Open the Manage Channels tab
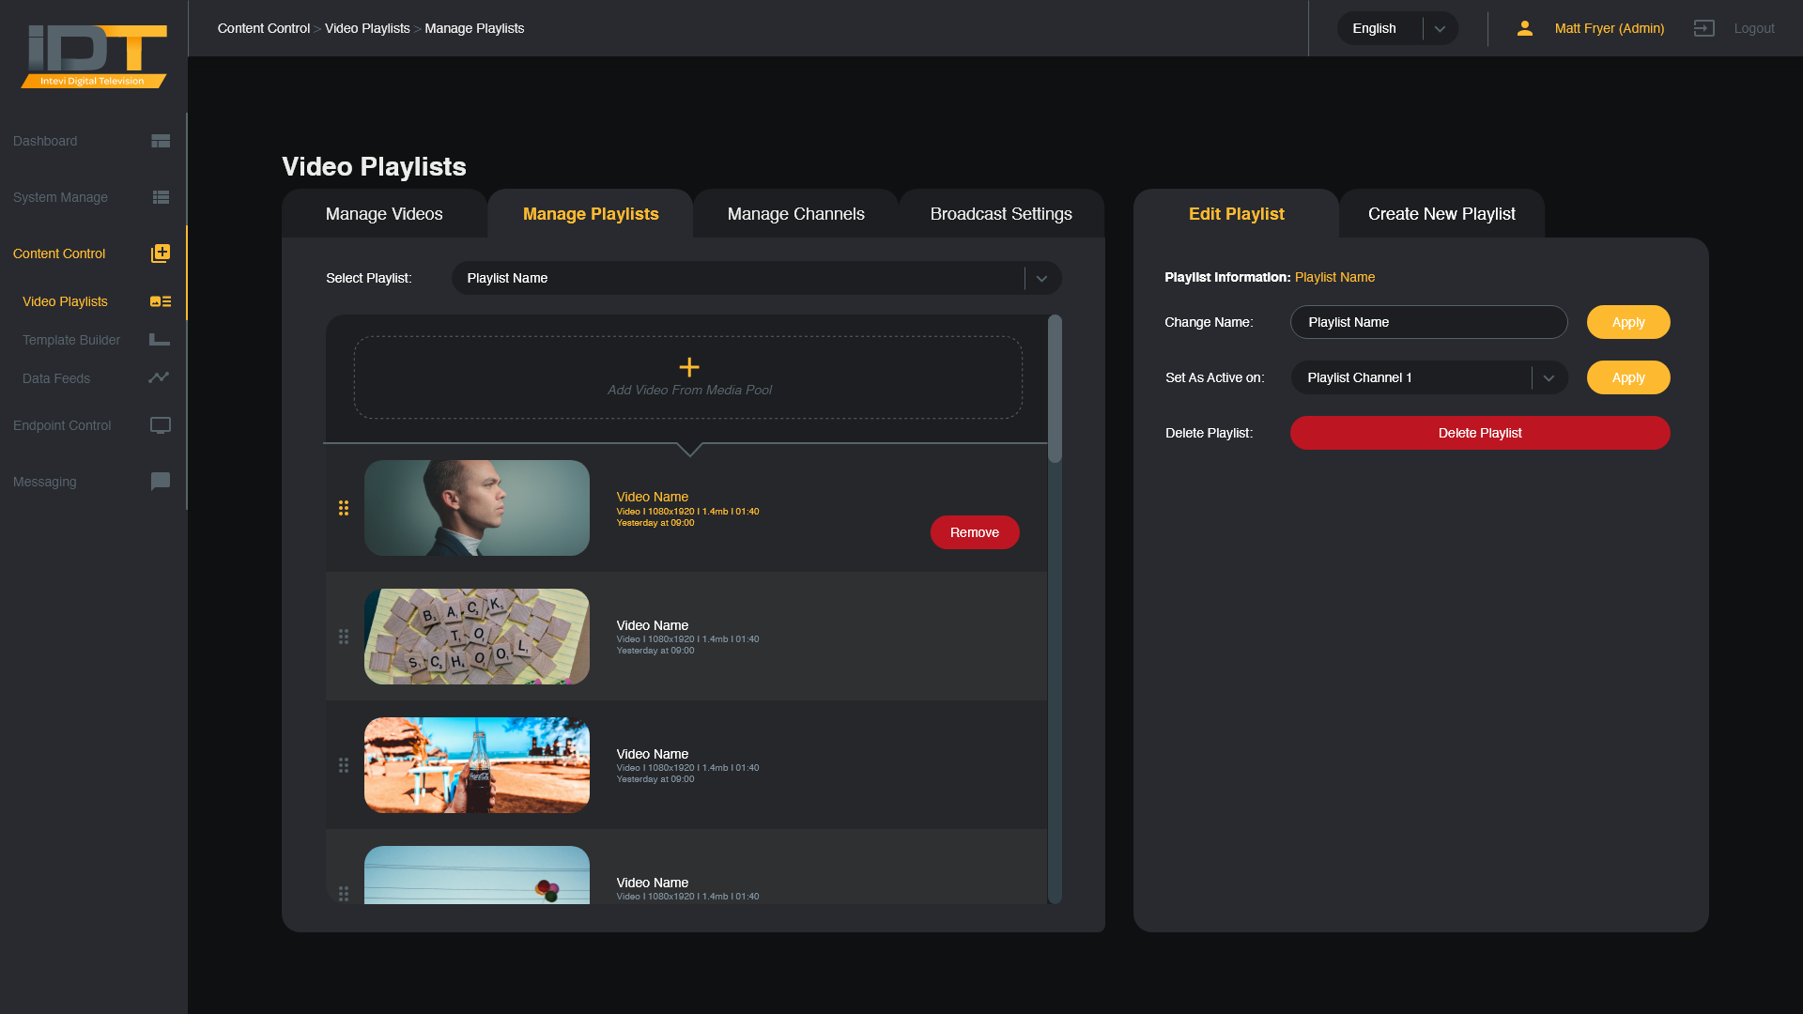 pyautogui.click(x=796, y=214)
